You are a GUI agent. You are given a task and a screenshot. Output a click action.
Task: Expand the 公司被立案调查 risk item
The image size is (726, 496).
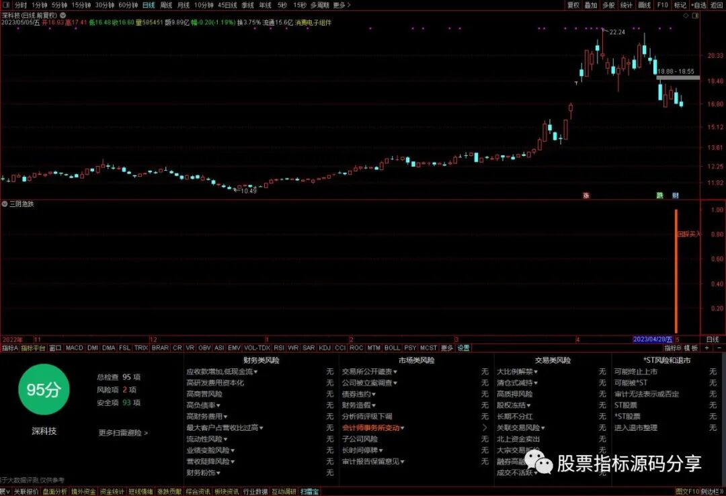(370, 382)
